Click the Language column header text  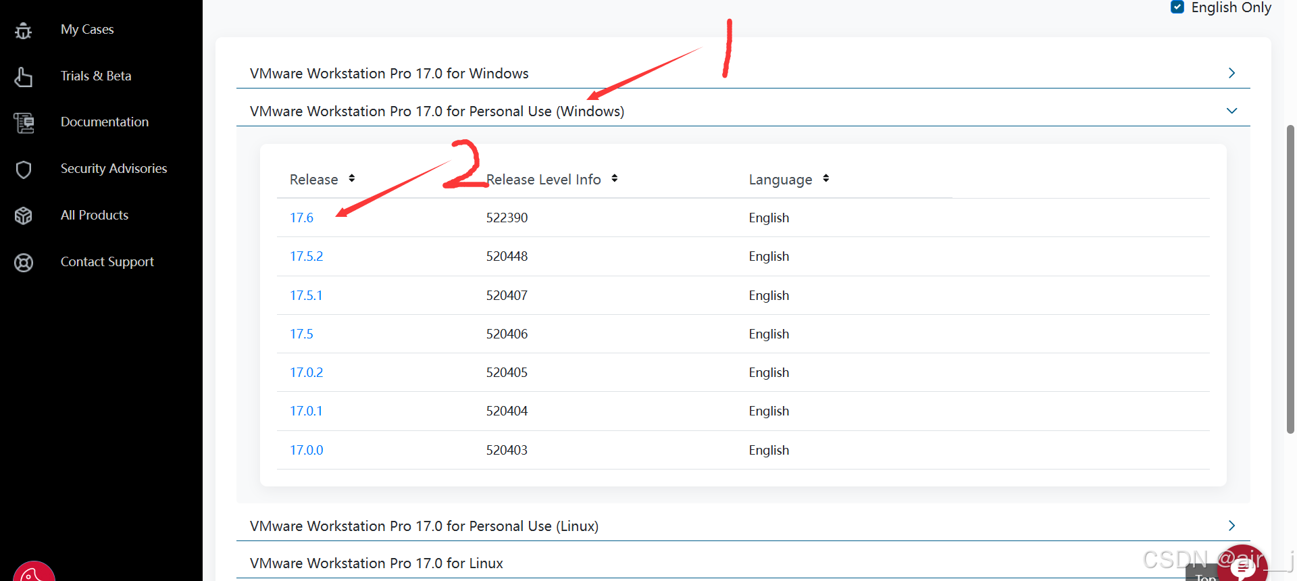tap(780, 180)
